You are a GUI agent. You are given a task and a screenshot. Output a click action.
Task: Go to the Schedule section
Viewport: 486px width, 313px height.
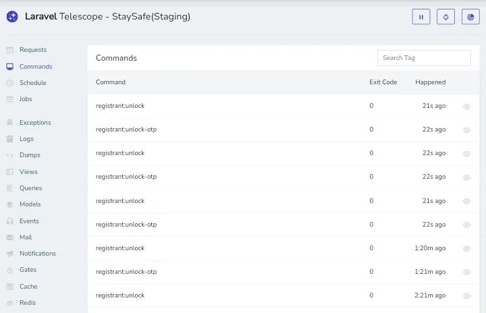tap(33, 83)
